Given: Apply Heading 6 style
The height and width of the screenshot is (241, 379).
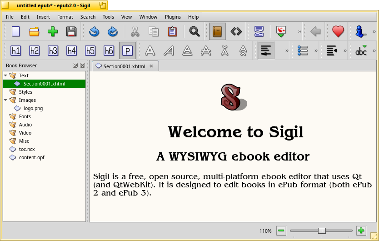Looking at the screenshot, I should click(109, 50).
